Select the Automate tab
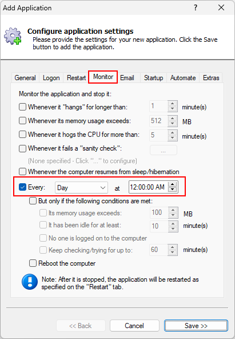 (183, 78)
